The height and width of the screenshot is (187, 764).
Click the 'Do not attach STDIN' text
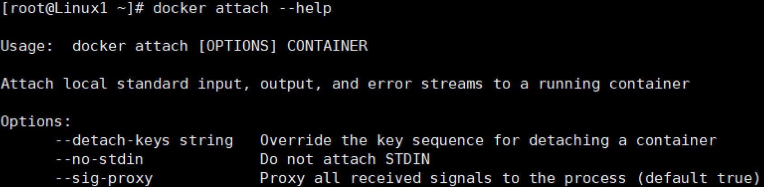coord(344,159)
